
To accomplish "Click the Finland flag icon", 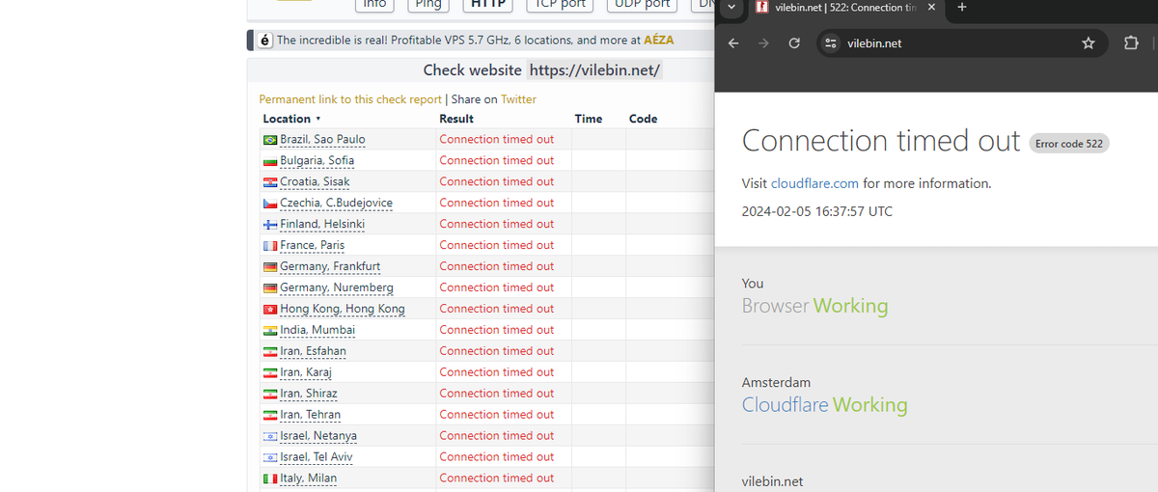I will click(x=270, y=225).
